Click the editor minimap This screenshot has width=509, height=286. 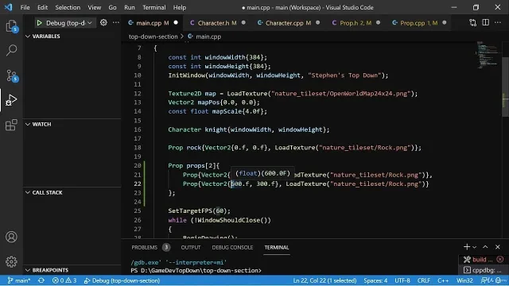point(488,55)
